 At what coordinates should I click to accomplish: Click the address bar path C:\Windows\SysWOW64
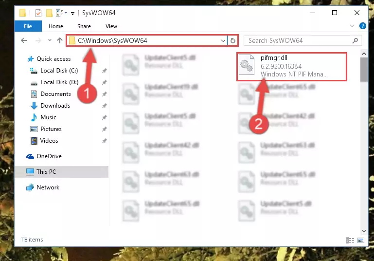(x=112, y=40)
